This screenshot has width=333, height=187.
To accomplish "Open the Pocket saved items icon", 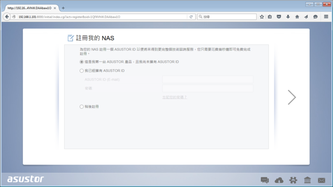I will 279,17.
